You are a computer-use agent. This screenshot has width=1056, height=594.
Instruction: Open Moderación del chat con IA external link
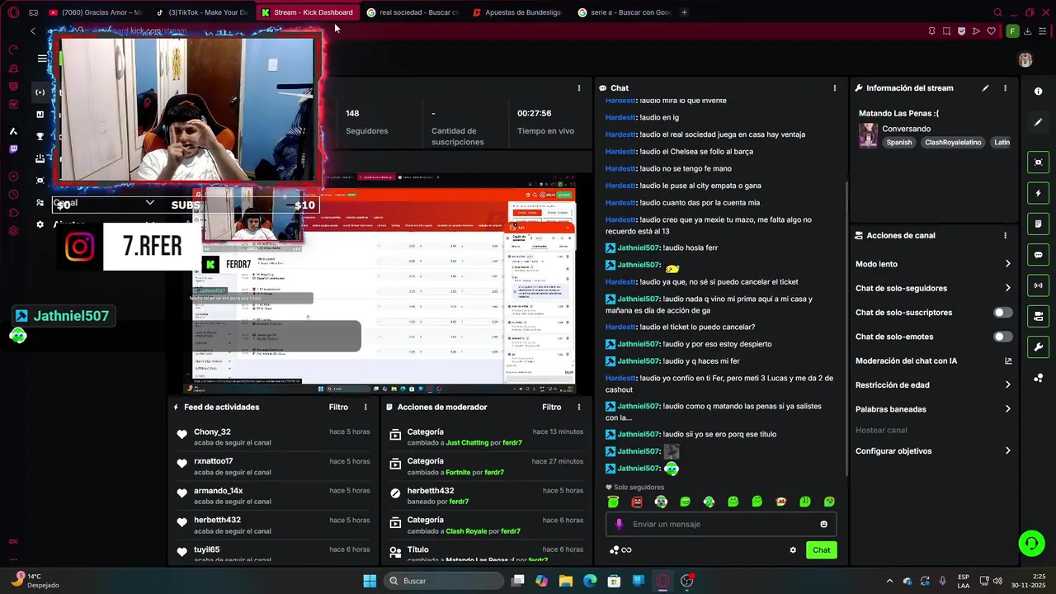[x=1008, y=361]
